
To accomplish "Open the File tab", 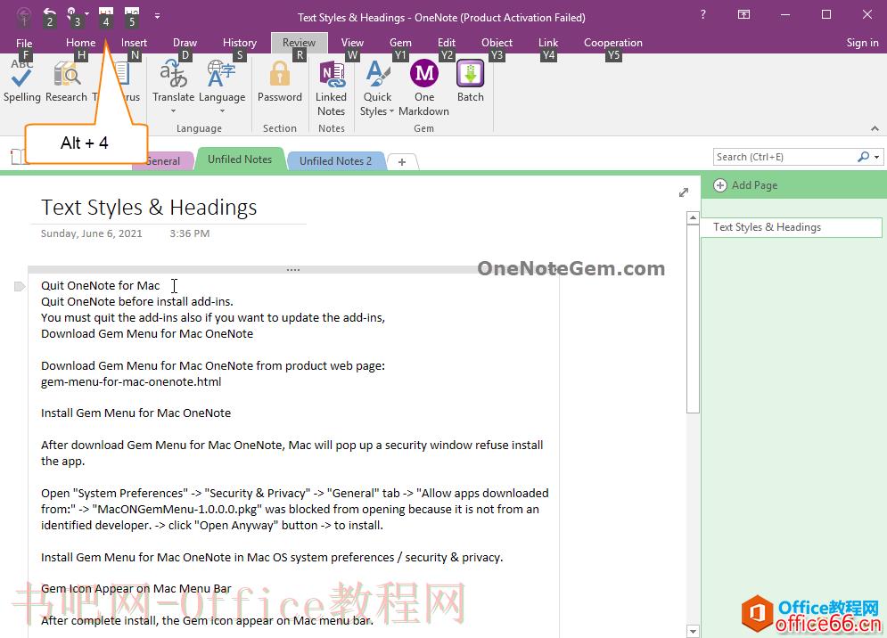I will click(24, 43).
